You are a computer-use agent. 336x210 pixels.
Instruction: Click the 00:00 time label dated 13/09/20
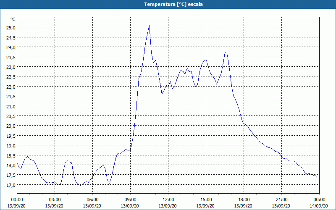17,200
